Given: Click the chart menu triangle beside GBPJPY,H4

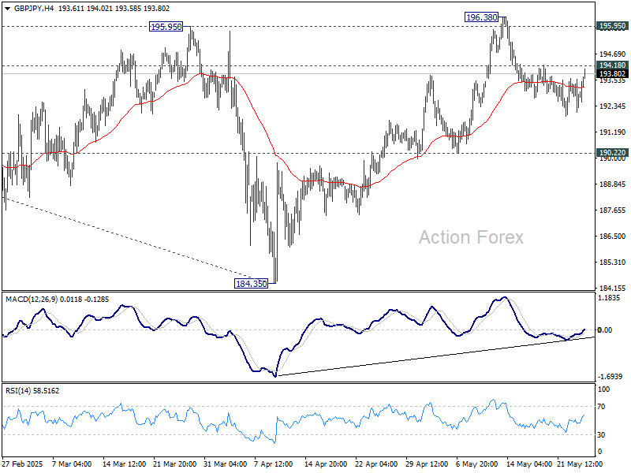Looking at the screenshot, I should click(x=8, y=9).
